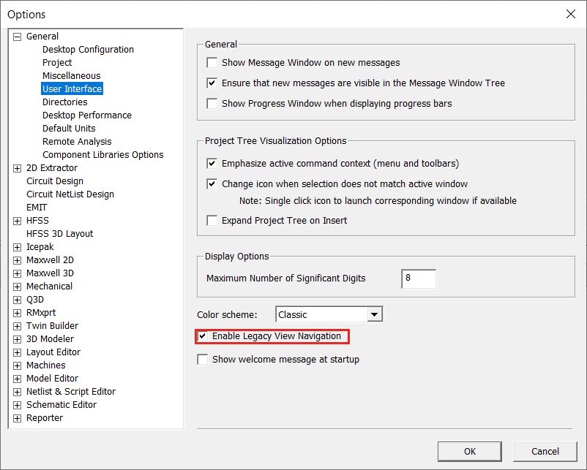The width and height of the screenshot is (587, 470).
Task: Turn off "Enable Legacy View Navigation"
Action: tap(203, 336)
